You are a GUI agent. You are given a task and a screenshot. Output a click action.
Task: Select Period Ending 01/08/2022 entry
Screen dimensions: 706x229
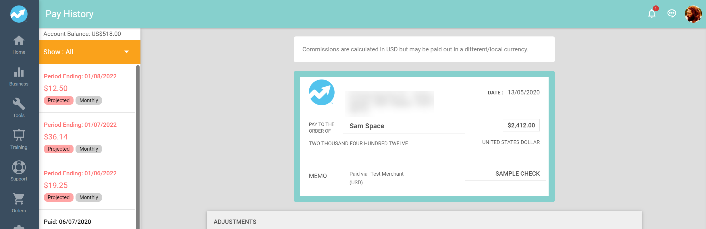click(80, 76)
